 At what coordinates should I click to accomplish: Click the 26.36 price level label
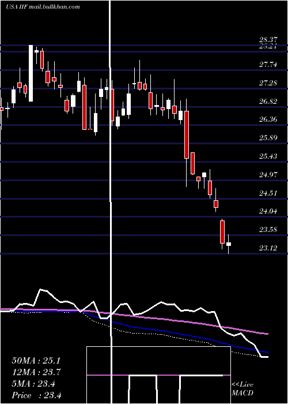tap(268, 119)
